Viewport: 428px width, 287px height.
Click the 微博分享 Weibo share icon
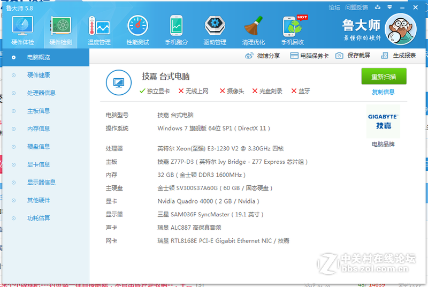249,56
